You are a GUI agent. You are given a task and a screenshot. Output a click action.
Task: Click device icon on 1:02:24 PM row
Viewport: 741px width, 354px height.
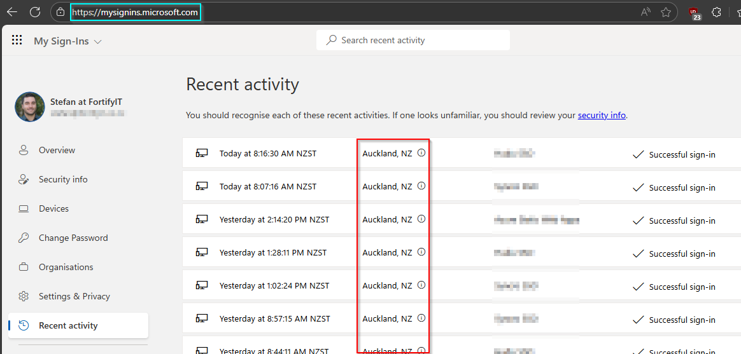202,285
